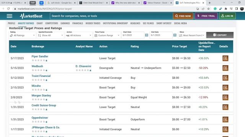Click the lock icon under Piper Sandler stars
The width and height of the screenshot is (245, 137).
pos(46,61)
